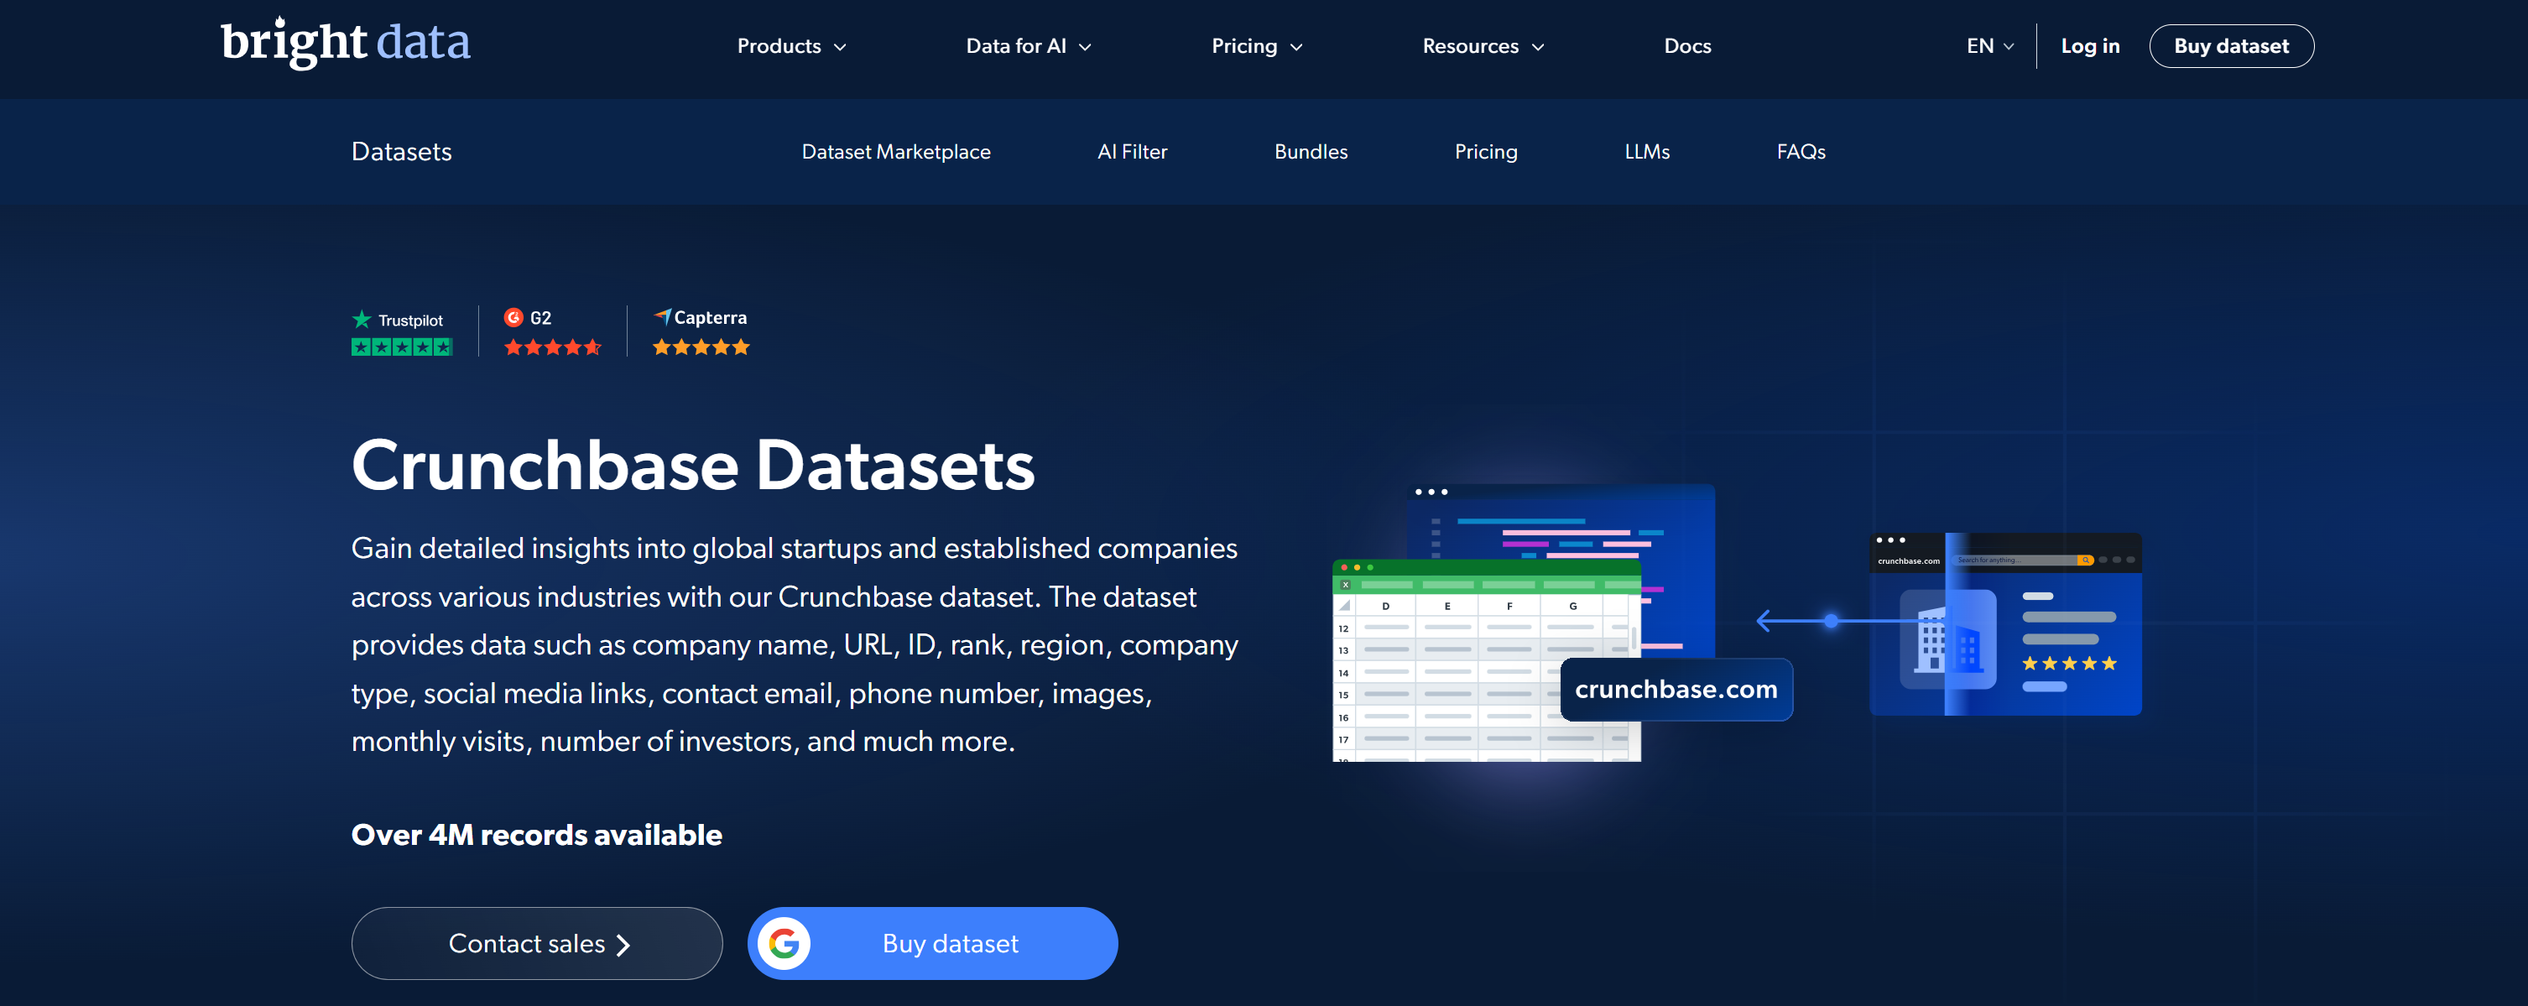This screenshot has height=1006, width=2528.
Task: Click the Capterra logo
Action: (700, 317)
